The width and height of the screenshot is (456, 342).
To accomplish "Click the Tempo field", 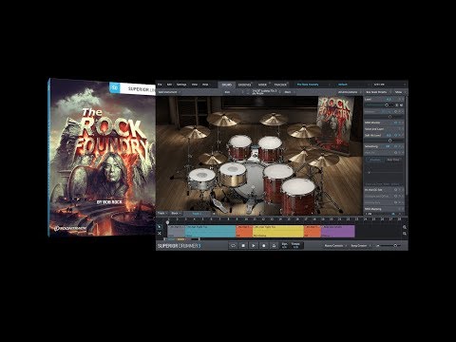I will click(x=295, y=245).
